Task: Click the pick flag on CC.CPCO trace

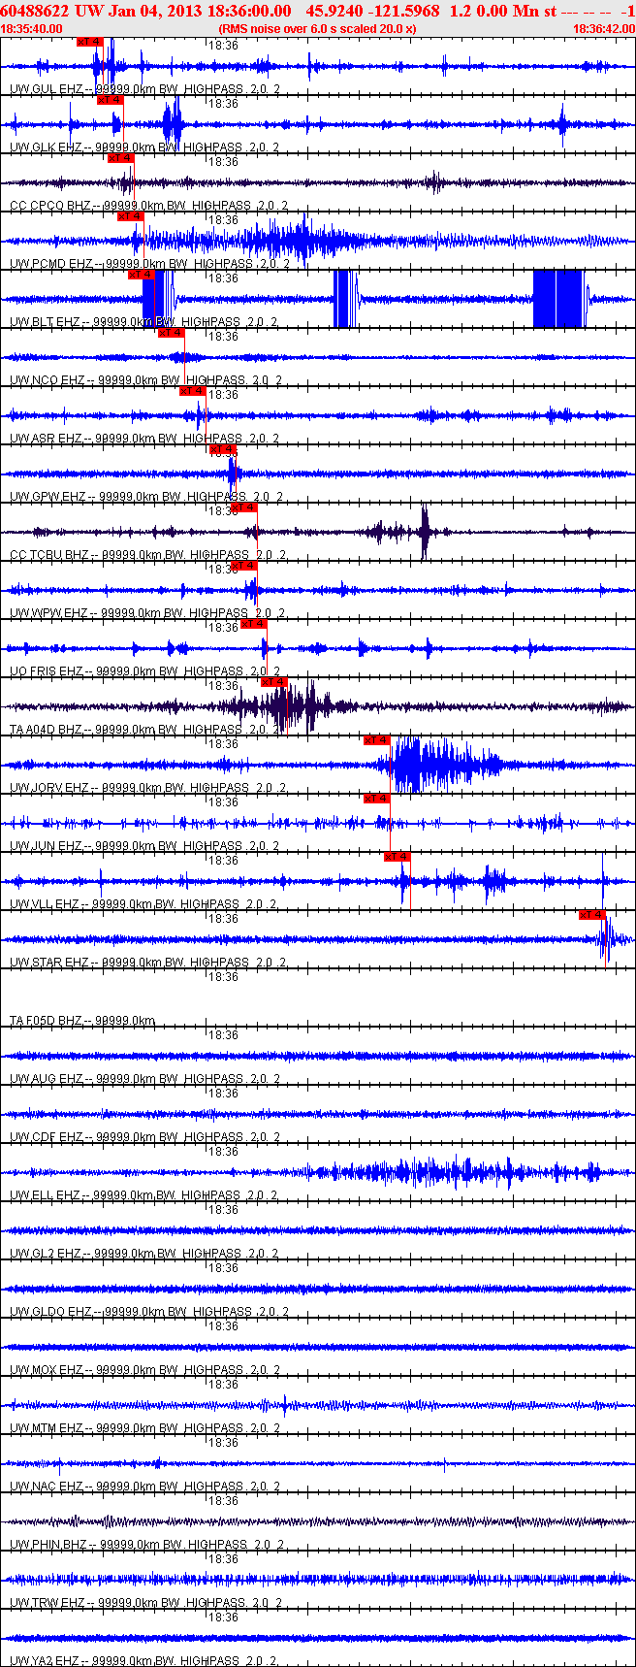Action: point(120,158)
